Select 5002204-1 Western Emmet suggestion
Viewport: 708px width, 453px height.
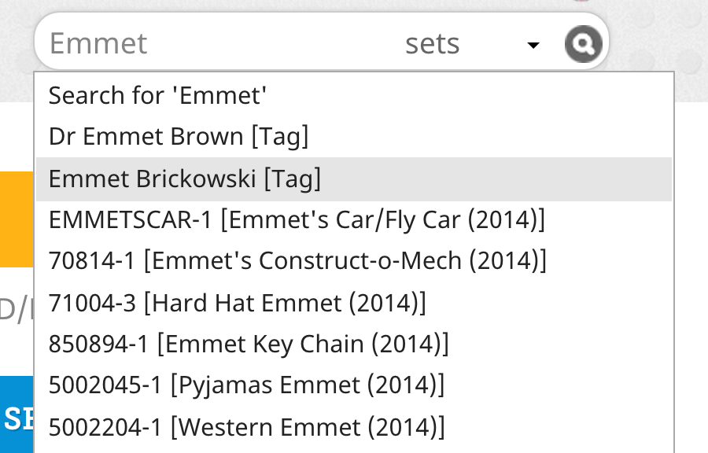(353, 427)
